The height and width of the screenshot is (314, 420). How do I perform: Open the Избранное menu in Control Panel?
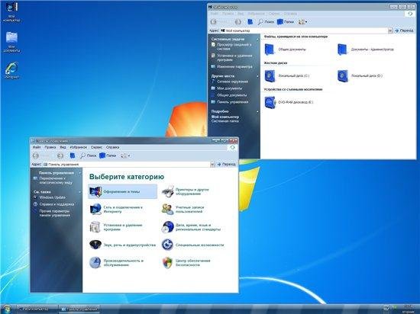(x=78, y=147)
